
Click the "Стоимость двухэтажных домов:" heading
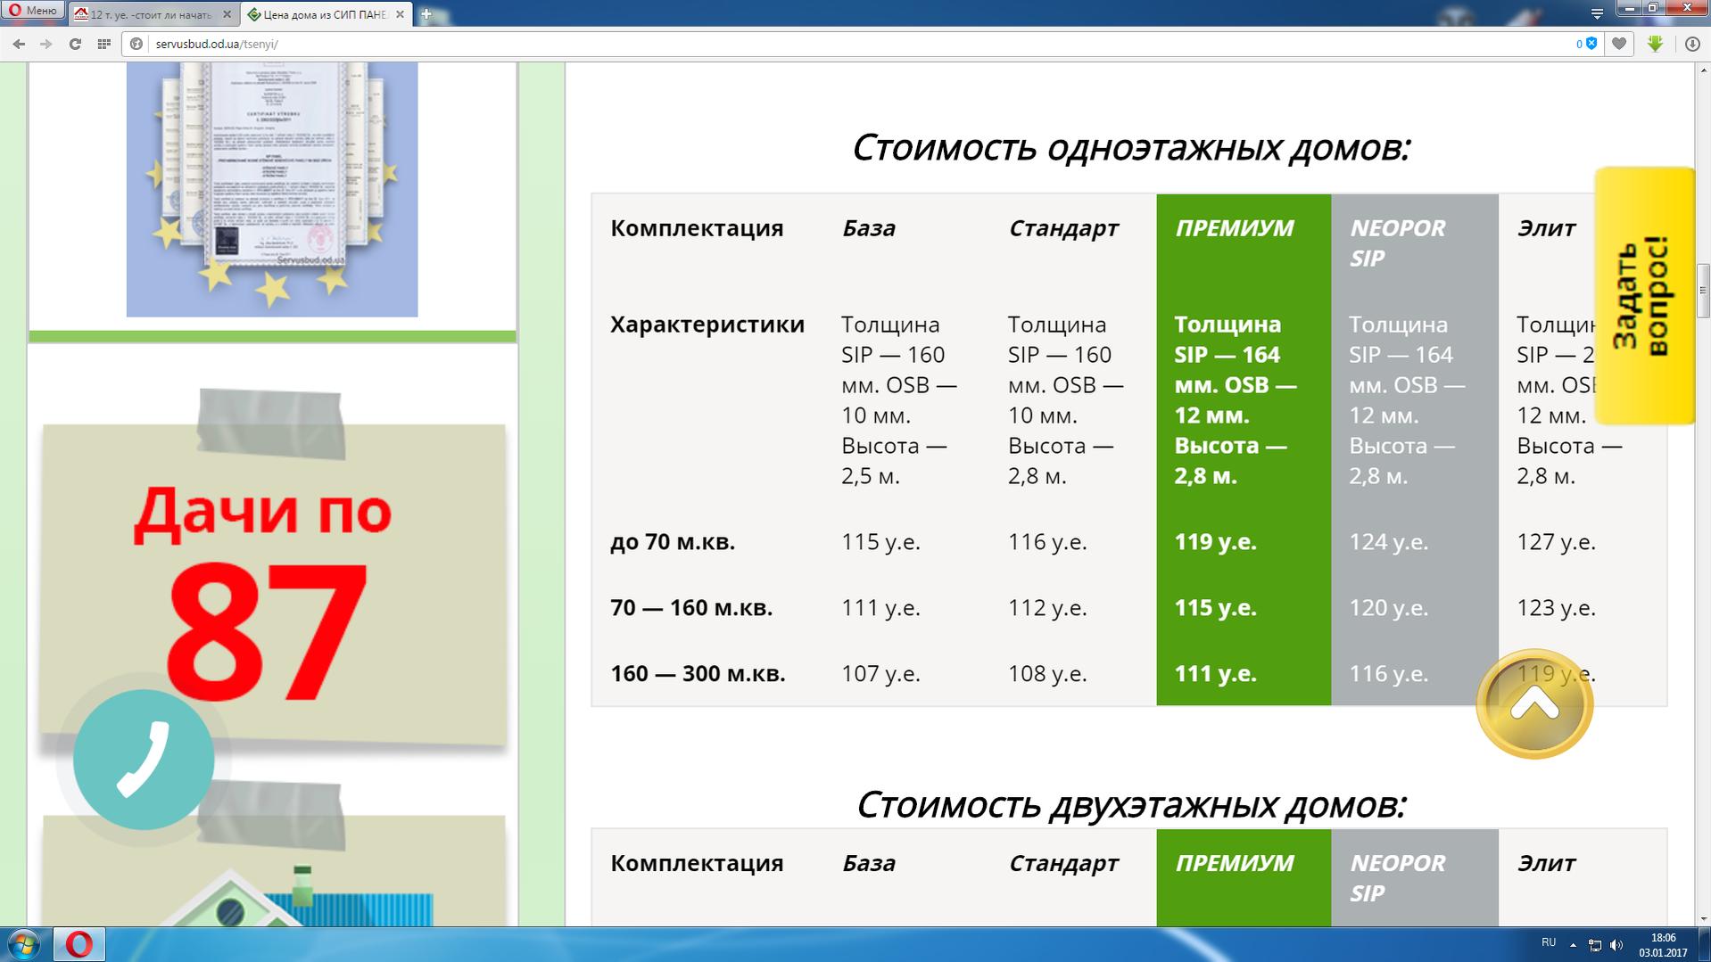1130,805
